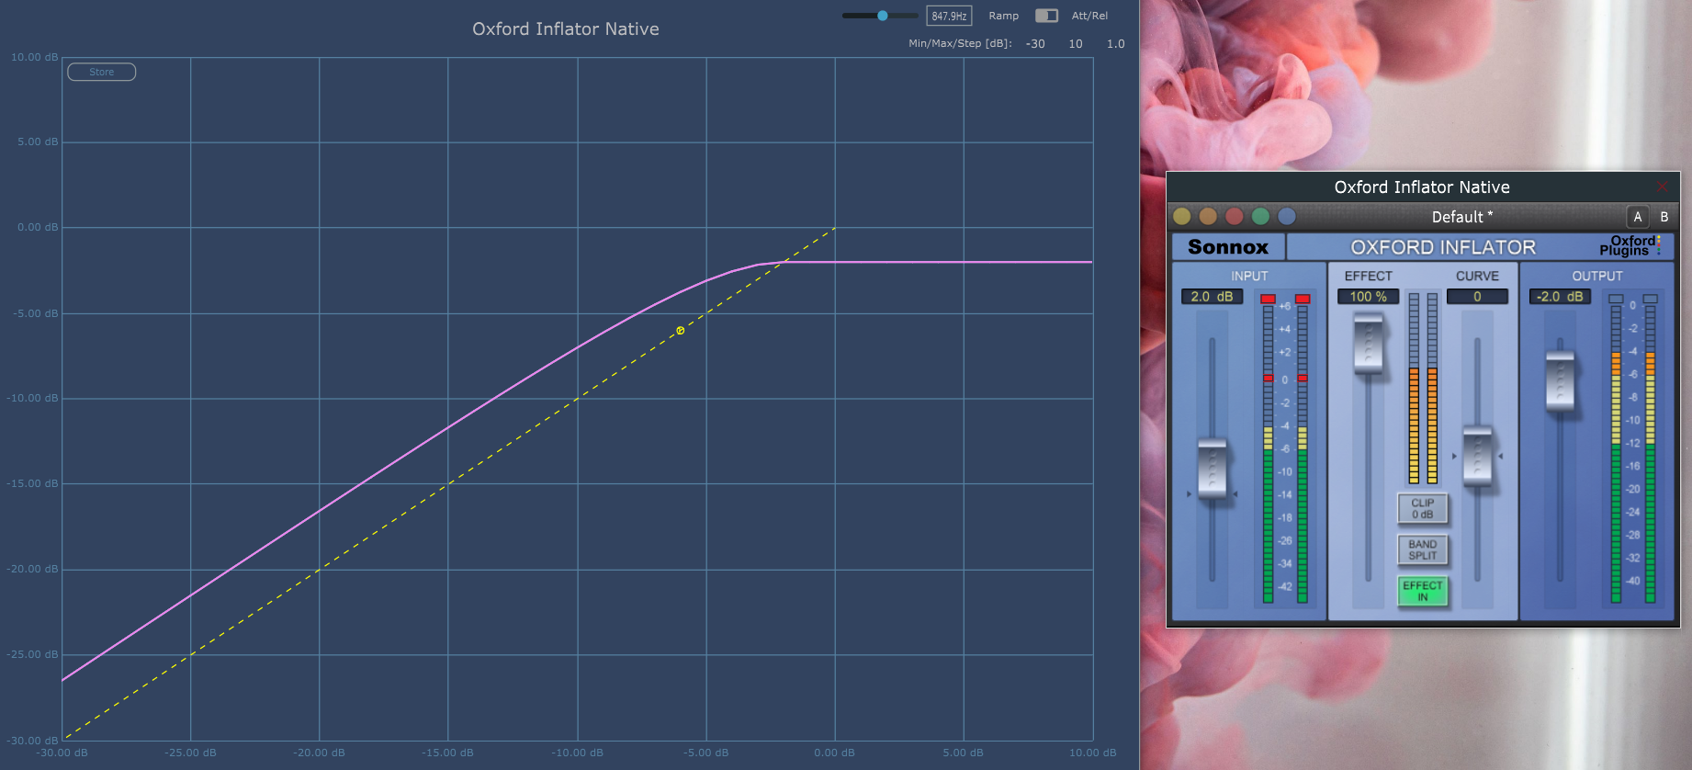Click the CURVE section label

pos(1477,276)
